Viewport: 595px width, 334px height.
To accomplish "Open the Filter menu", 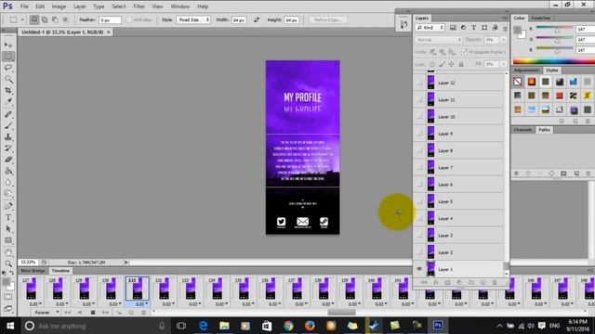I will coord(139,6).
